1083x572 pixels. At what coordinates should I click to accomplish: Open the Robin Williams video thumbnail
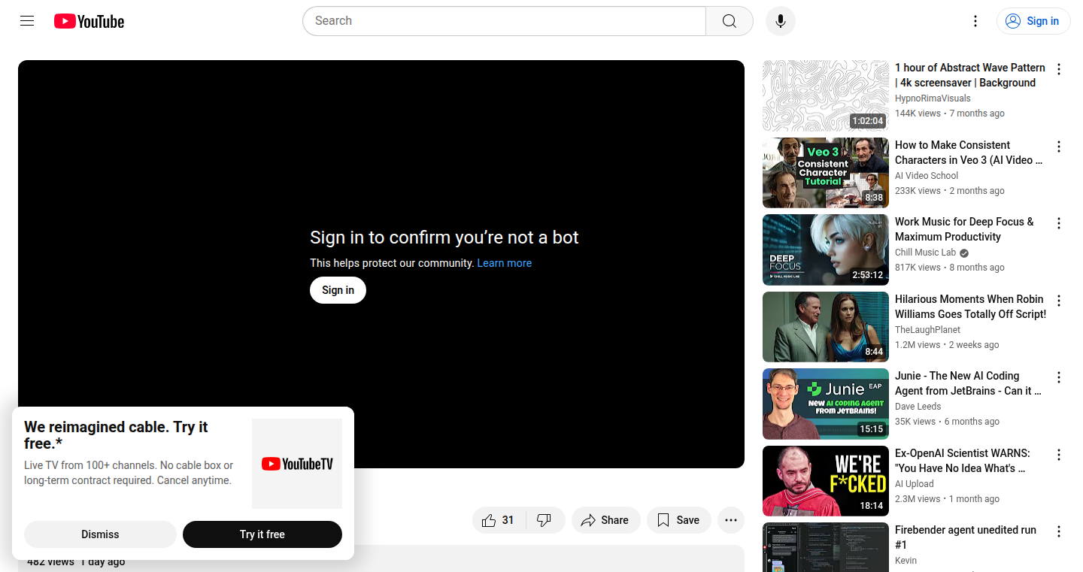[x=826, y=327]
